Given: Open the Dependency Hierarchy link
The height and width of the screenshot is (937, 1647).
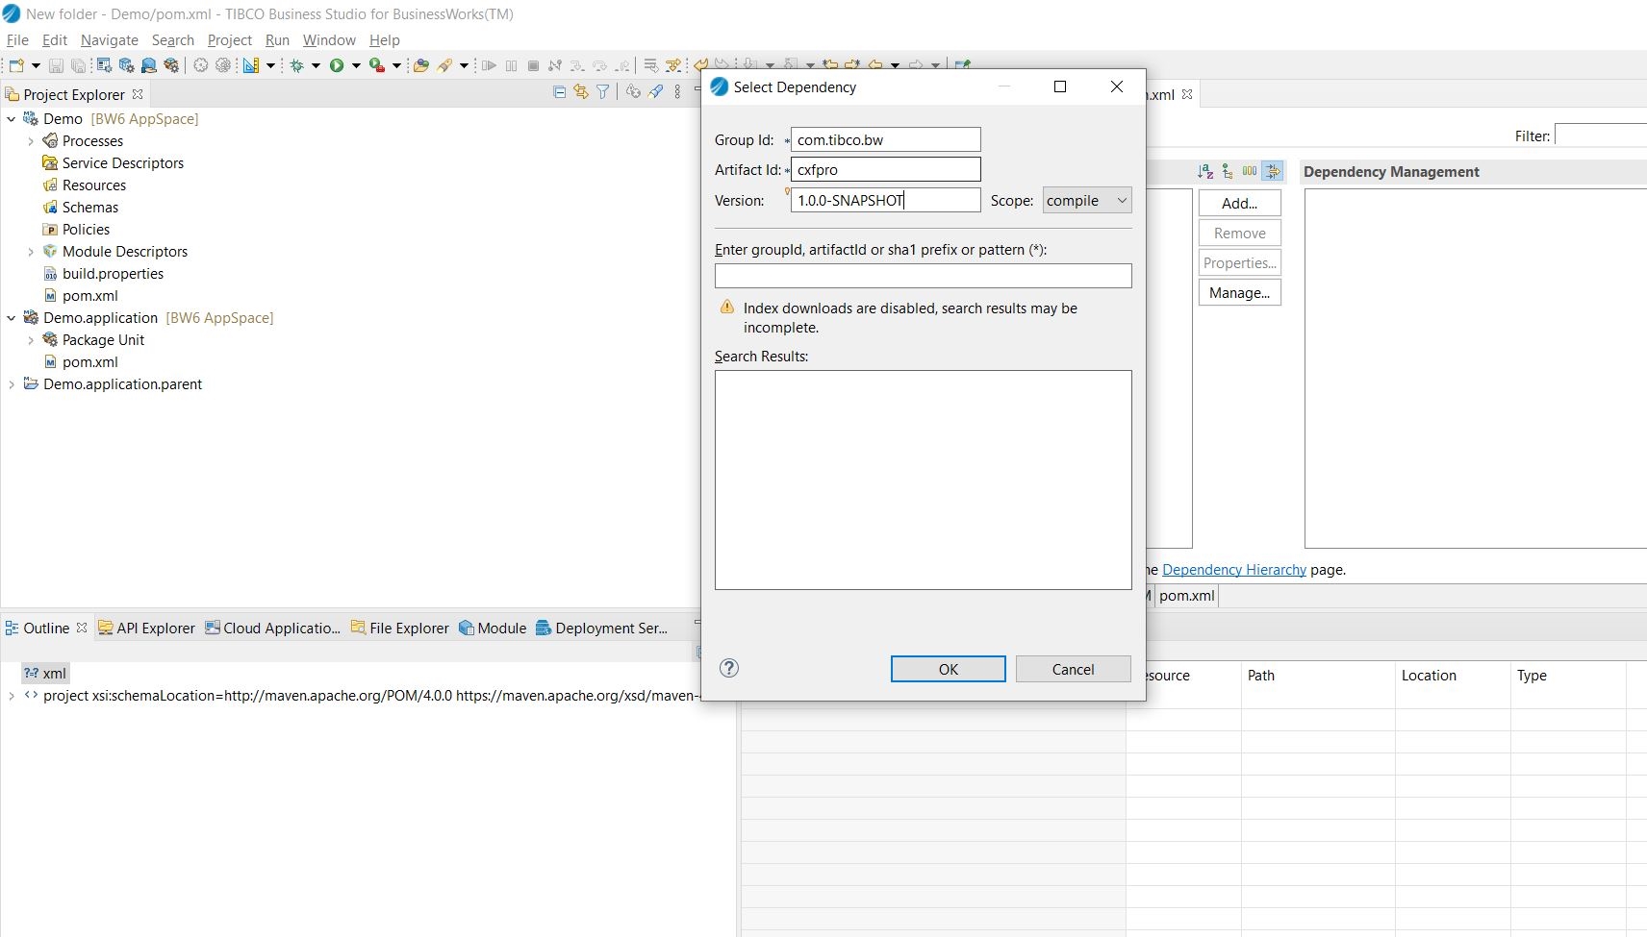Looking at the screenshot, I should click(1234, 570).
